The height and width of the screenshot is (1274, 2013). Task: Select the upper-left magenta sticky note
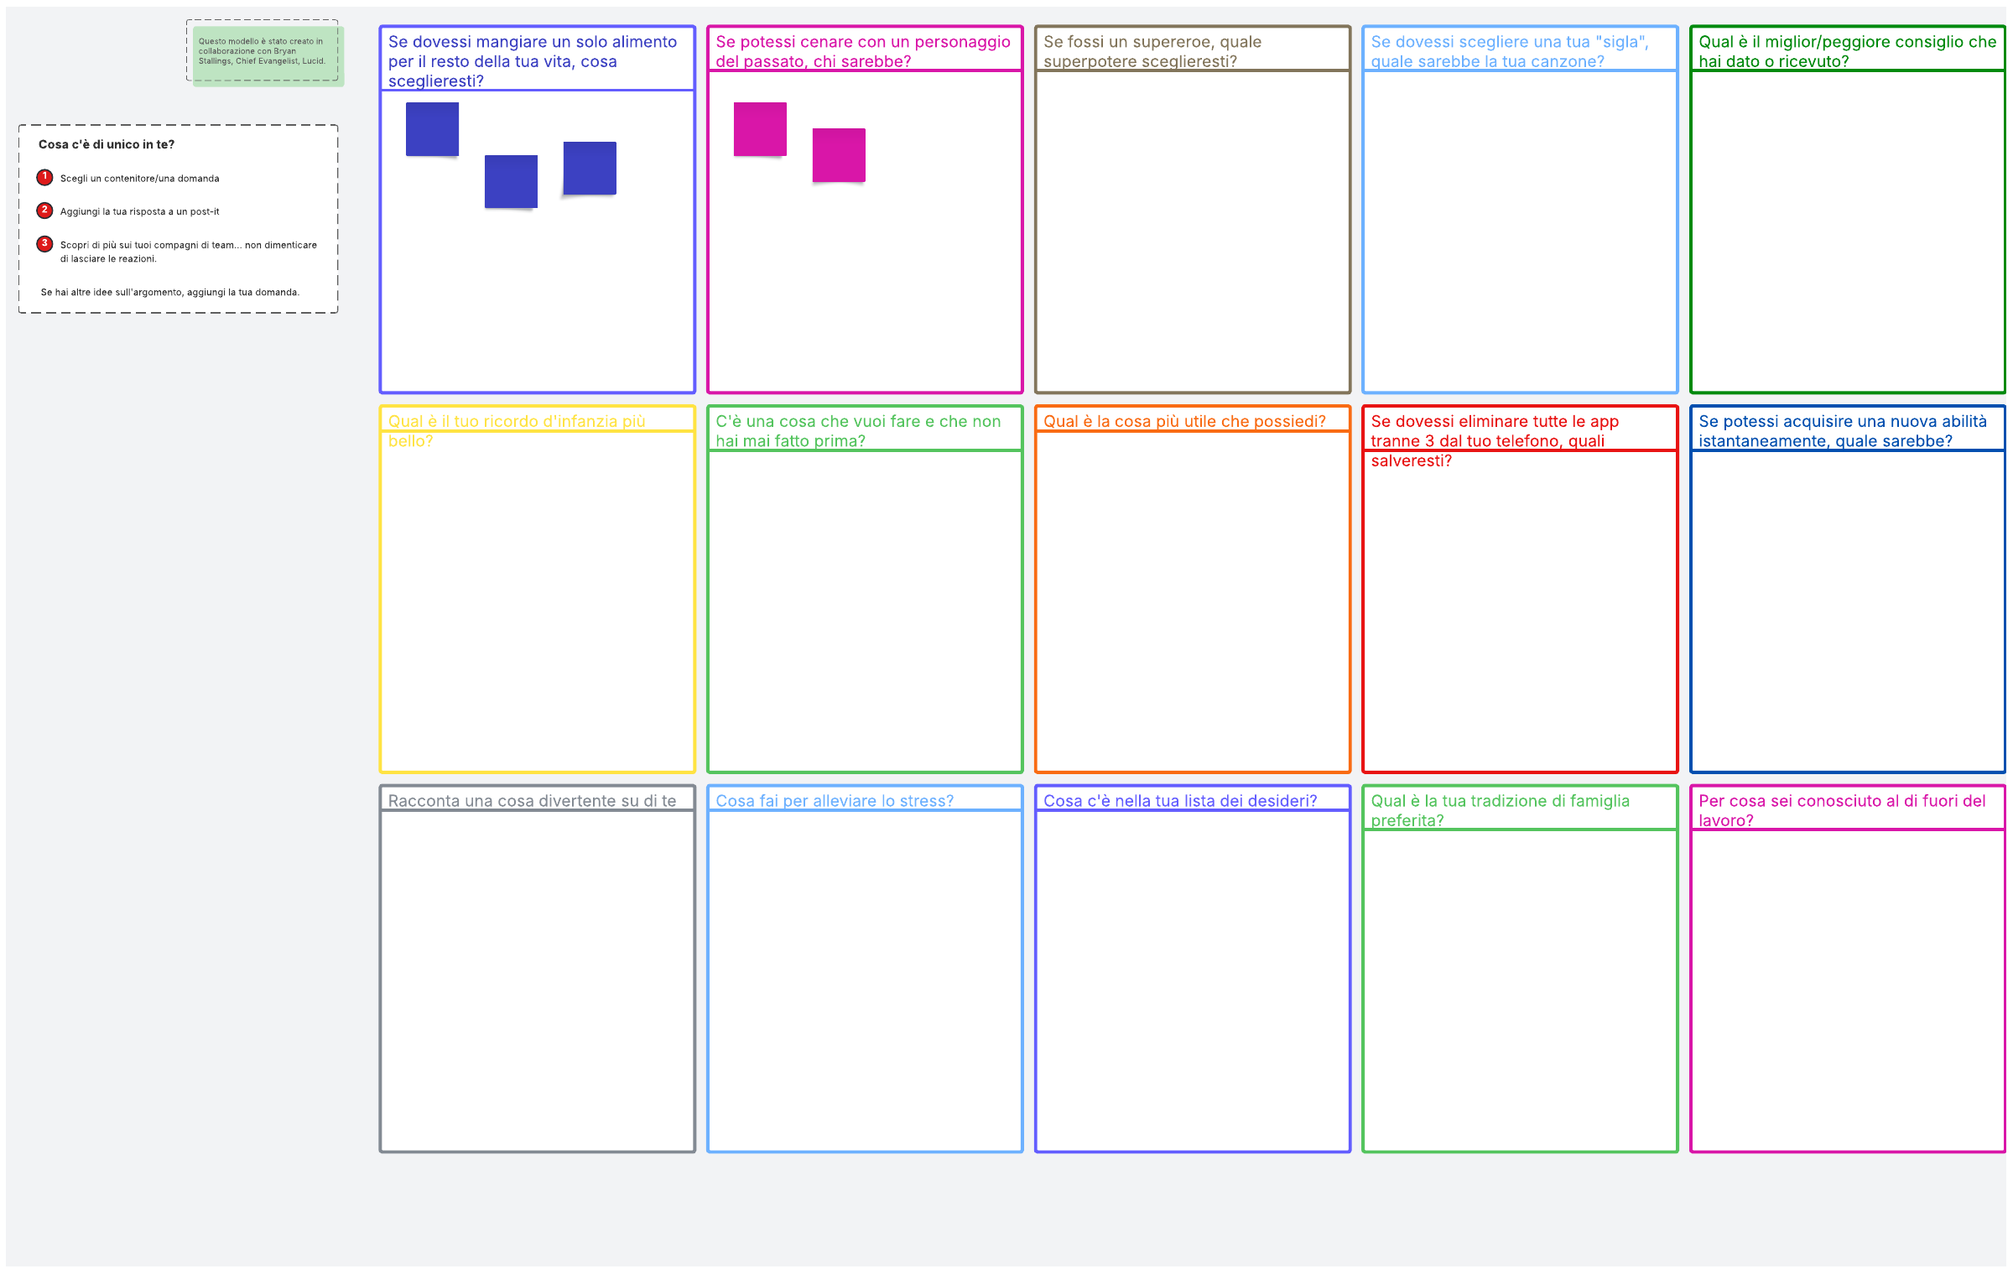(x=760, y=129)
